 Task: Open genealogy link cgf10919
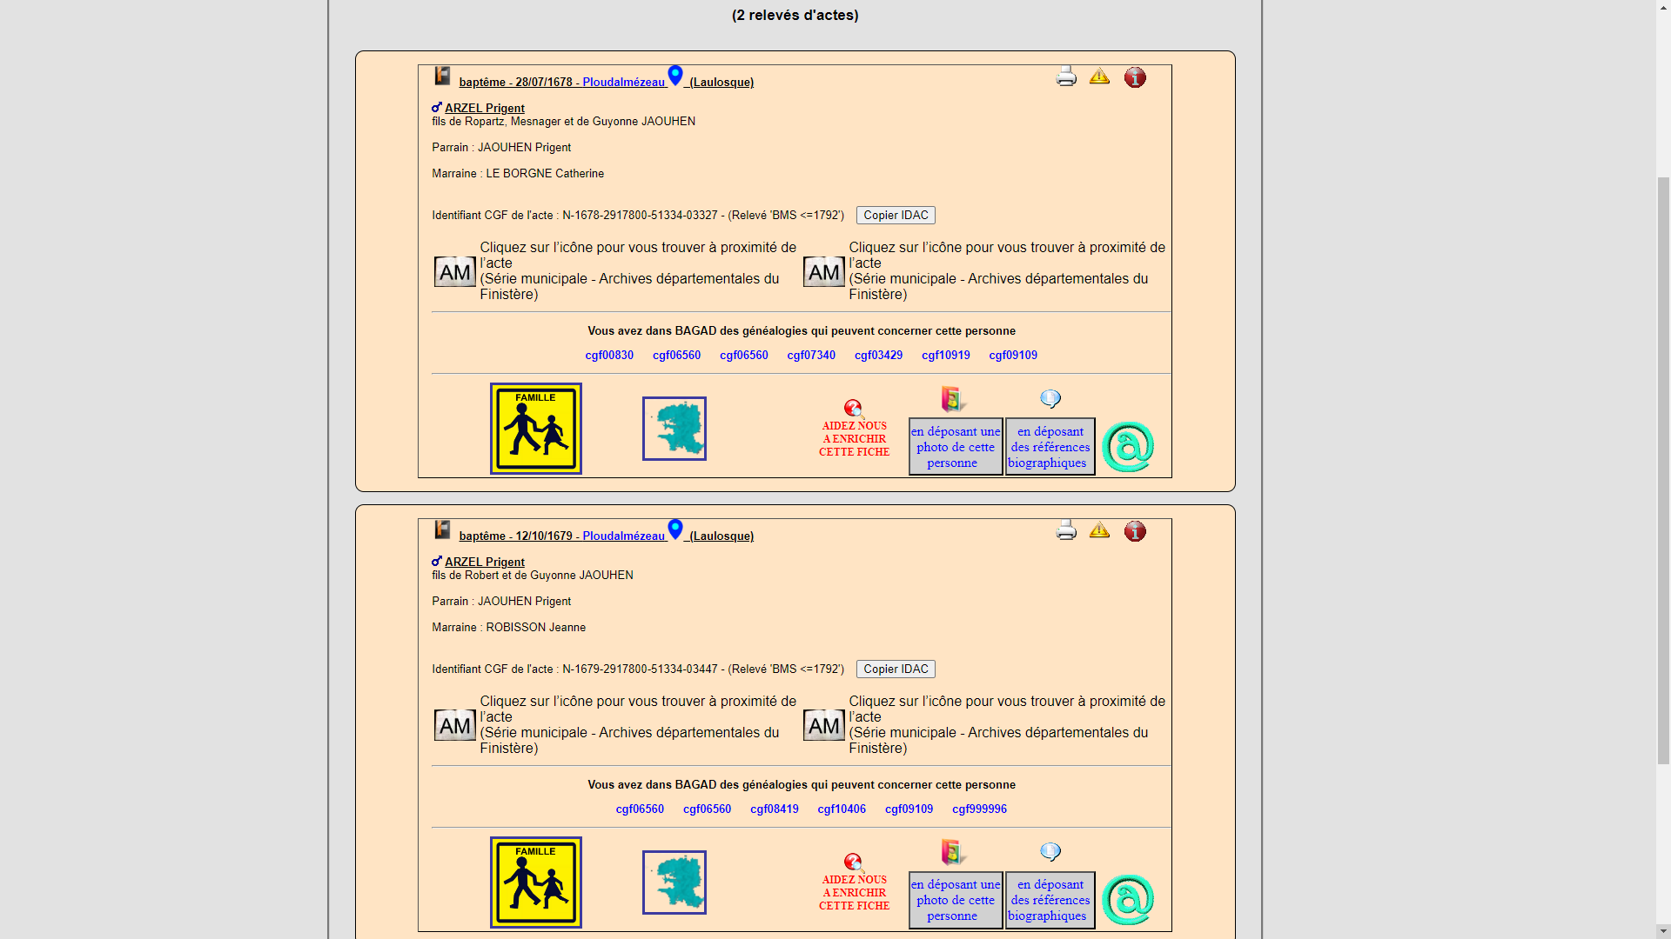[945, 355]
